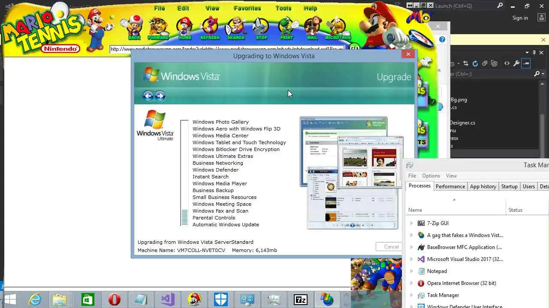Click the blue help question mark icon
The height and width of the screenshot is (308, 549).
442,40
